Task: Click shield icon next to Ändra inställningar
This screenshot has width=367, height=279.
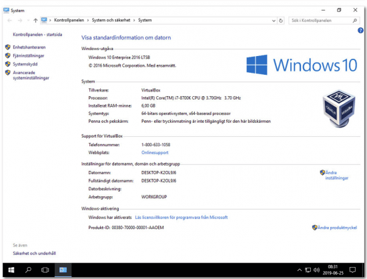Action: point(322,172)
